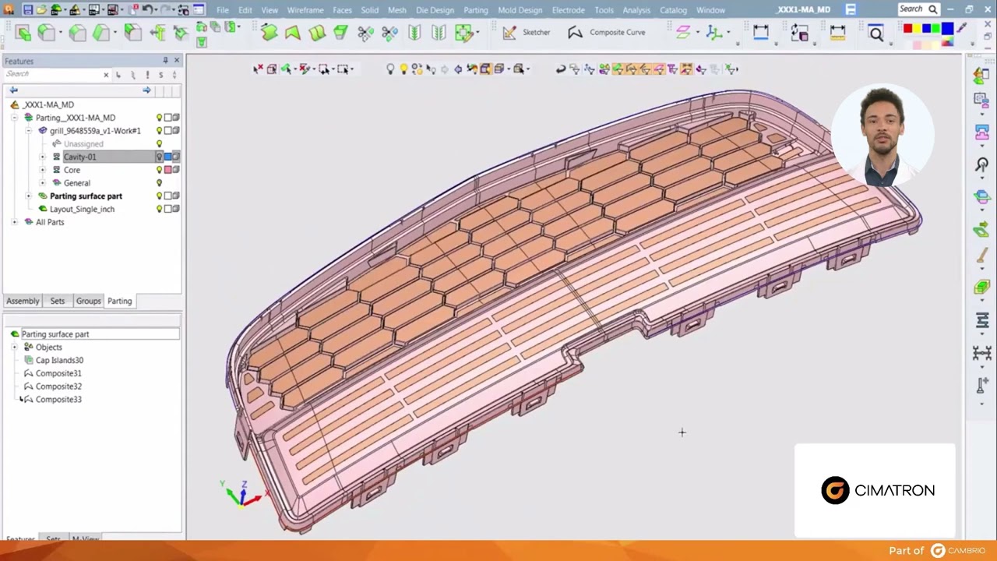Click the Cavity-01 blue color square
The height and width of the screenshot is (561, 997).
[x=167, y=157]
